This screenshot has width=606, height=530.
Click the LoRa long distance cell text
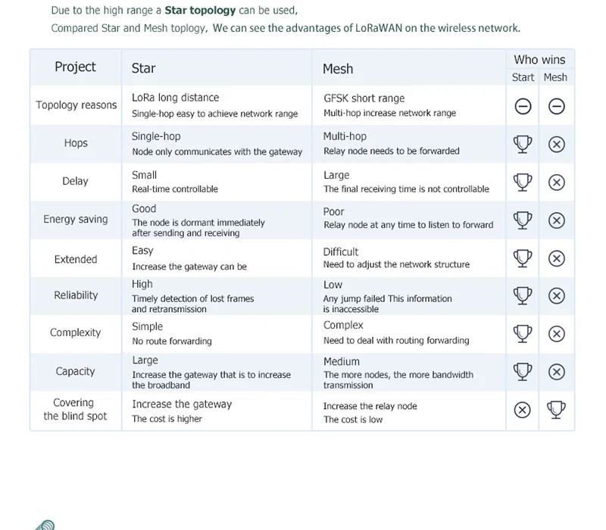176,98
